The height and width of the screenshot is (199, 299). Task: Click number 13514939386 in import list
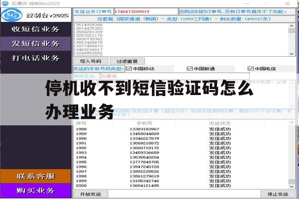click(x=88, y=25)
